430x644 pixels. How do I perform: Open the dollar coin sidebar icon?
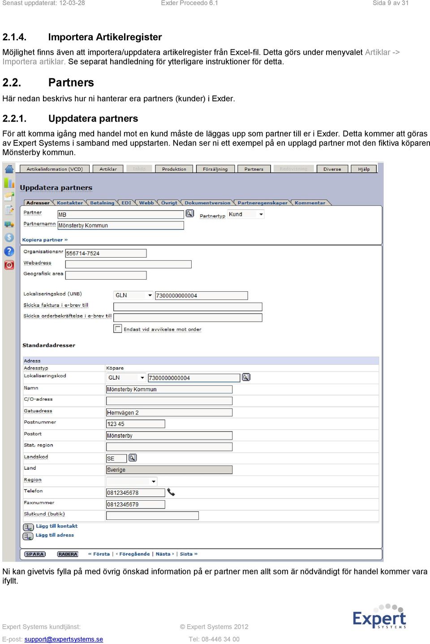(9, 238)
